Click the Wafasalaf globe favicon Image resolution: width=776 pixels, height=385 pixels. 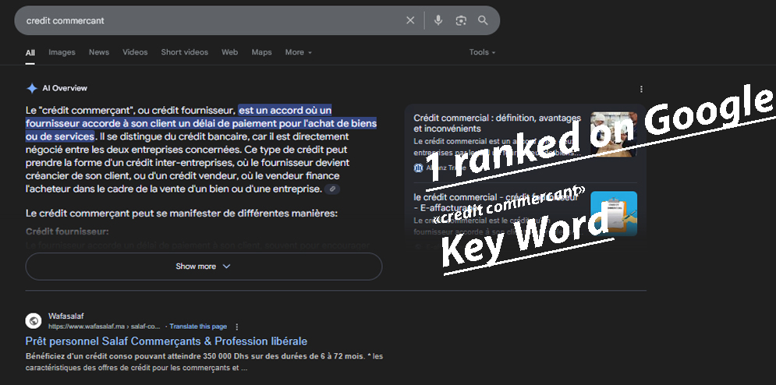point(34,320)
